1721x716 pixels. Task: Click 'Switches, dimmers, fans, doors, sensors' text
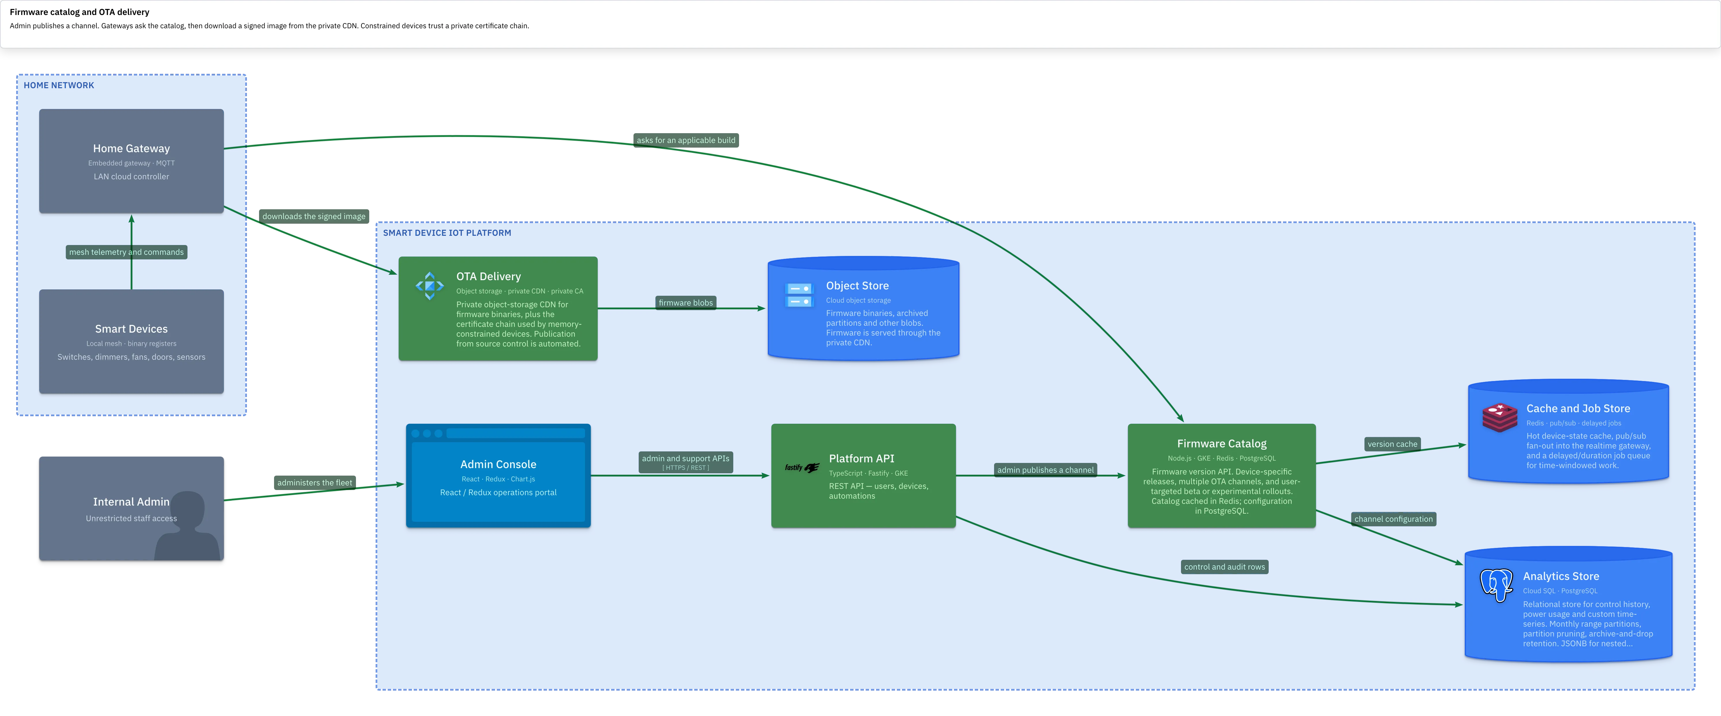tap(132, 357)
